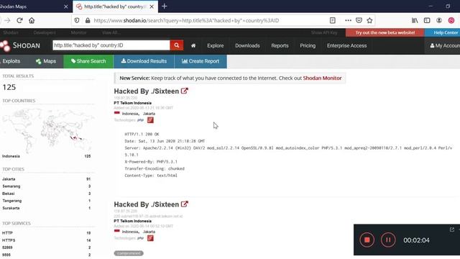This screenshot has width=460, height=259.
Task: Click red technology icon in second result
Action: (x=150, y=238)
